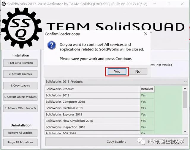Close the Confirm loader copy dialog
This screenshot has height=150, width=190.
point(146,34)
